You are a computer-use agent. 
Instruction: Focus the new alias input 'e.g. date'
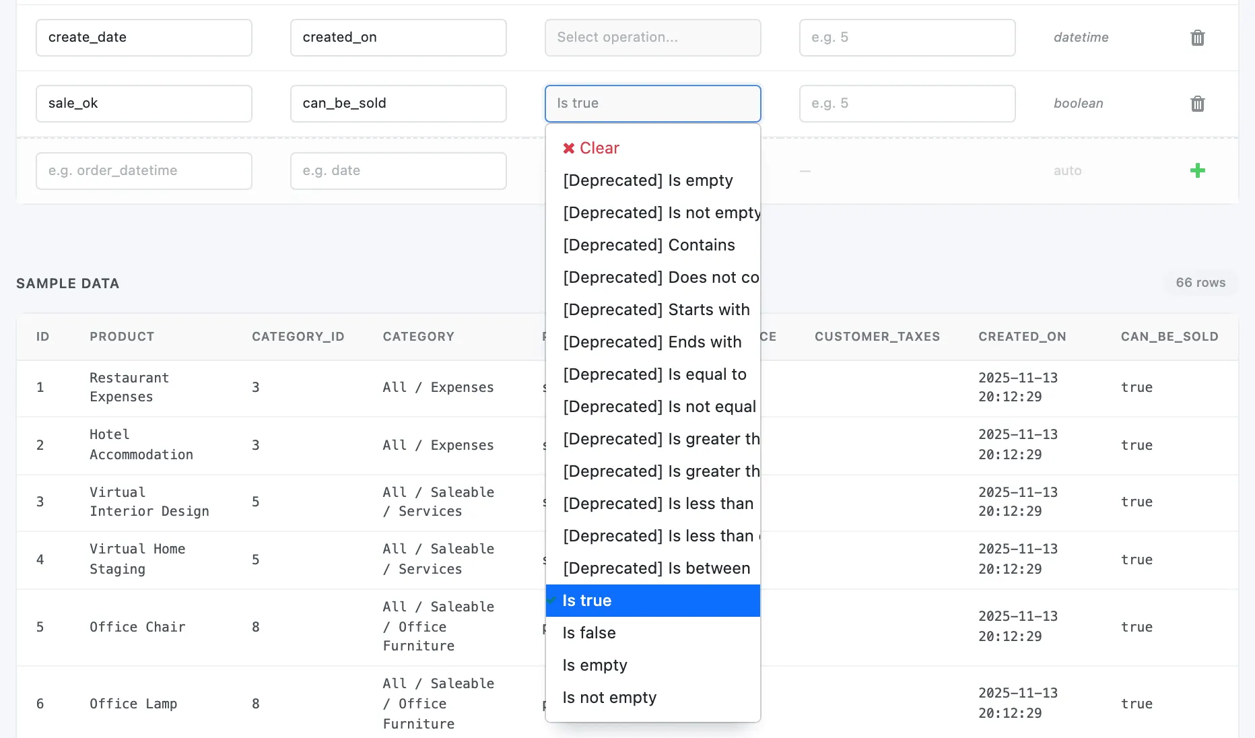pyautogui.click(x=398, y=171)
